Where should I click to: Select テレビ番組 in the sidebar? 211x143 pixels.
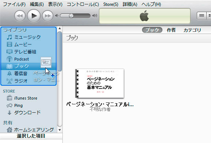point(22,52)
